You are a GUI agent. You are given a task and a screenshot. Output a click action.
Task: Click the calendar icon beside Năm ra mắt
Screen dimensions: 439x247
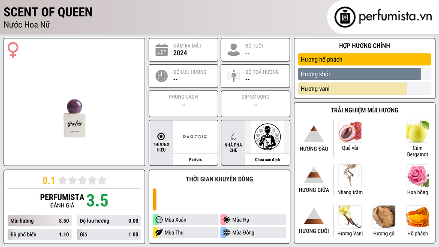pyautogui.click(x=162, y=50)
